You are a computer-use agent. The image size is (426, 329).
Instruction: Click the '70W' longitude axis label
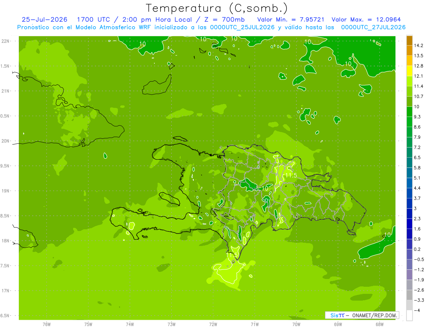(296, 324)
